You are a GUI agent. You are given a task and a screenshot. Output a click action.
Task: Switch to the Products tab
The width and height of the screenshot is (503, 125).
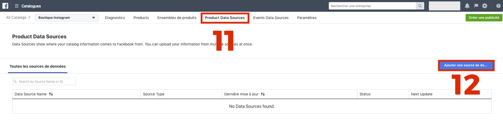click(141, 18)
